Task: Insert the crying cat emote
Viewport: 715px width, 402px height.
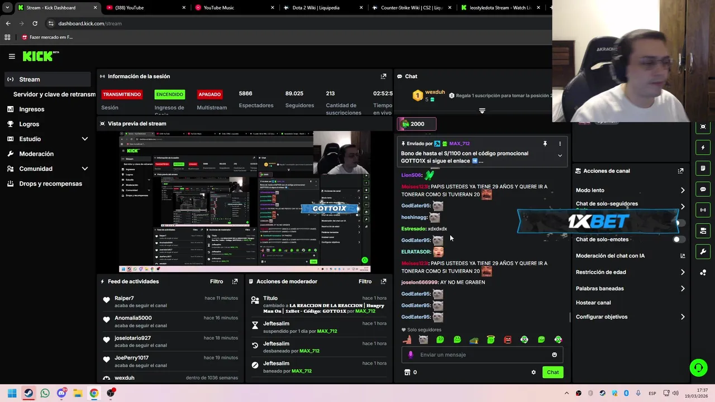Action: (423, 339)
